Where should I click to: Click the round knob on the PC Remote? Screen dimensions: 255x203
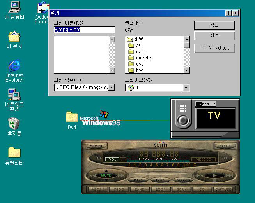click(x=183, y=121)
